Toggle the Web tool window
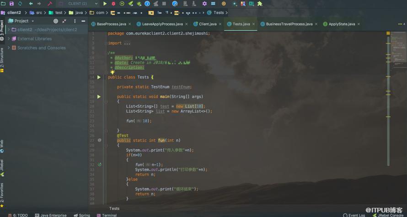This screenshot has width=407, height=217. coord(2,147)
